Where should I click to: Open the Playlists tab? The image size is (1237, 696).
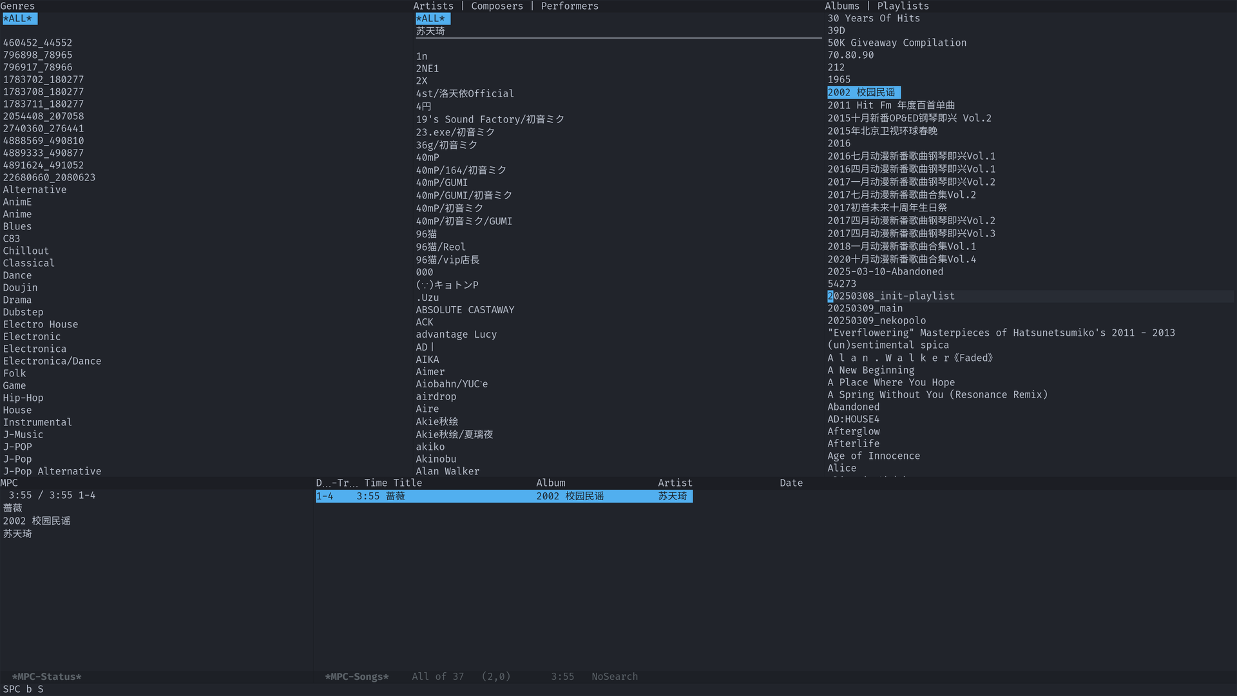click(x=903, y=6)
